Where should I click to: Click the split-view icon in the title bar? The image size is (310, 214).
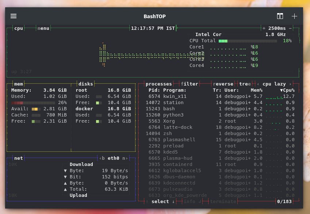click(x=280, y=16)
